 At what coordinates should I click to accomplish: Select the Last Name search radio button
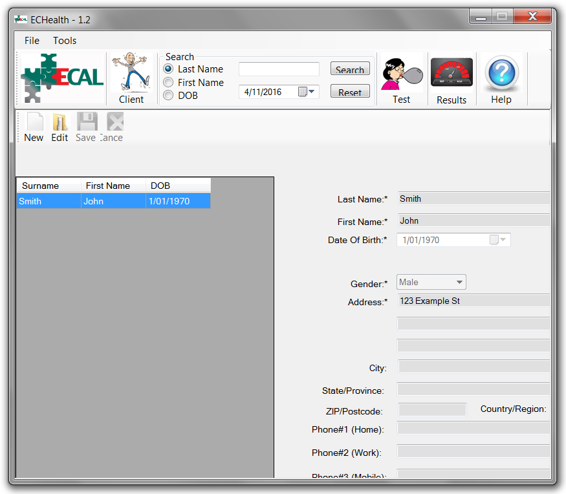coord(168,69)
